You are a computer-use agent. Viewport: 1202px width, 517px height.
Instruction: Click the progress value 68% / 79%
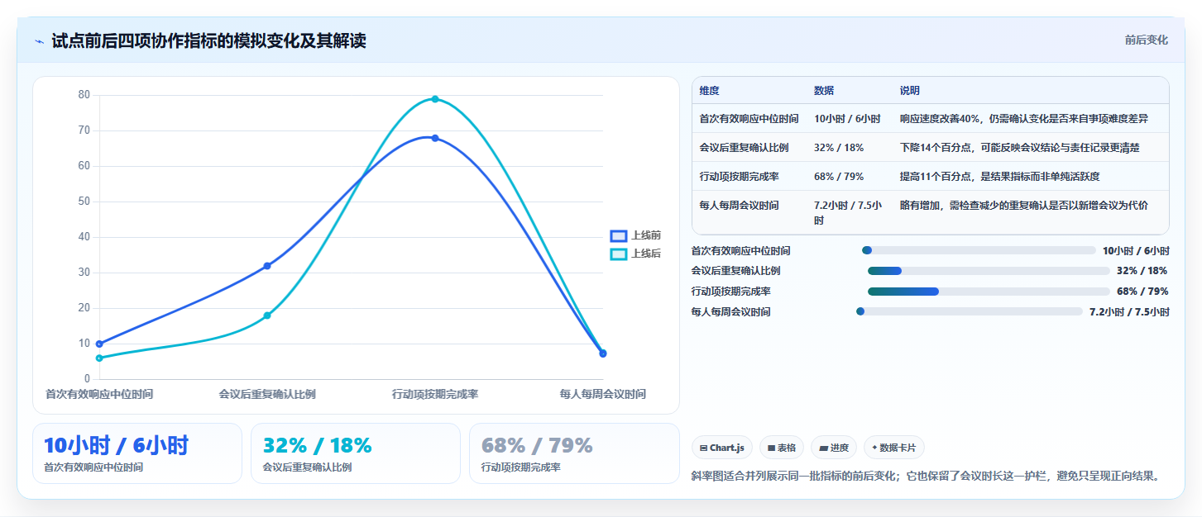[1142, 292]
